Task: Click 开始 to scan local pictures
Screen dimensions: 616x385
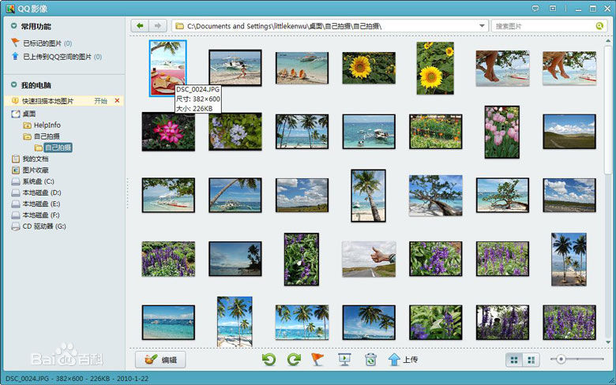Action: pos(100,101)
